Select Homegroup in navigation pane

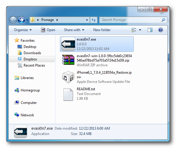30,90
